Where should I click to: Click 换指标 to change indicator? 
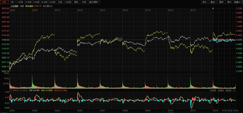tap(229, 91)
